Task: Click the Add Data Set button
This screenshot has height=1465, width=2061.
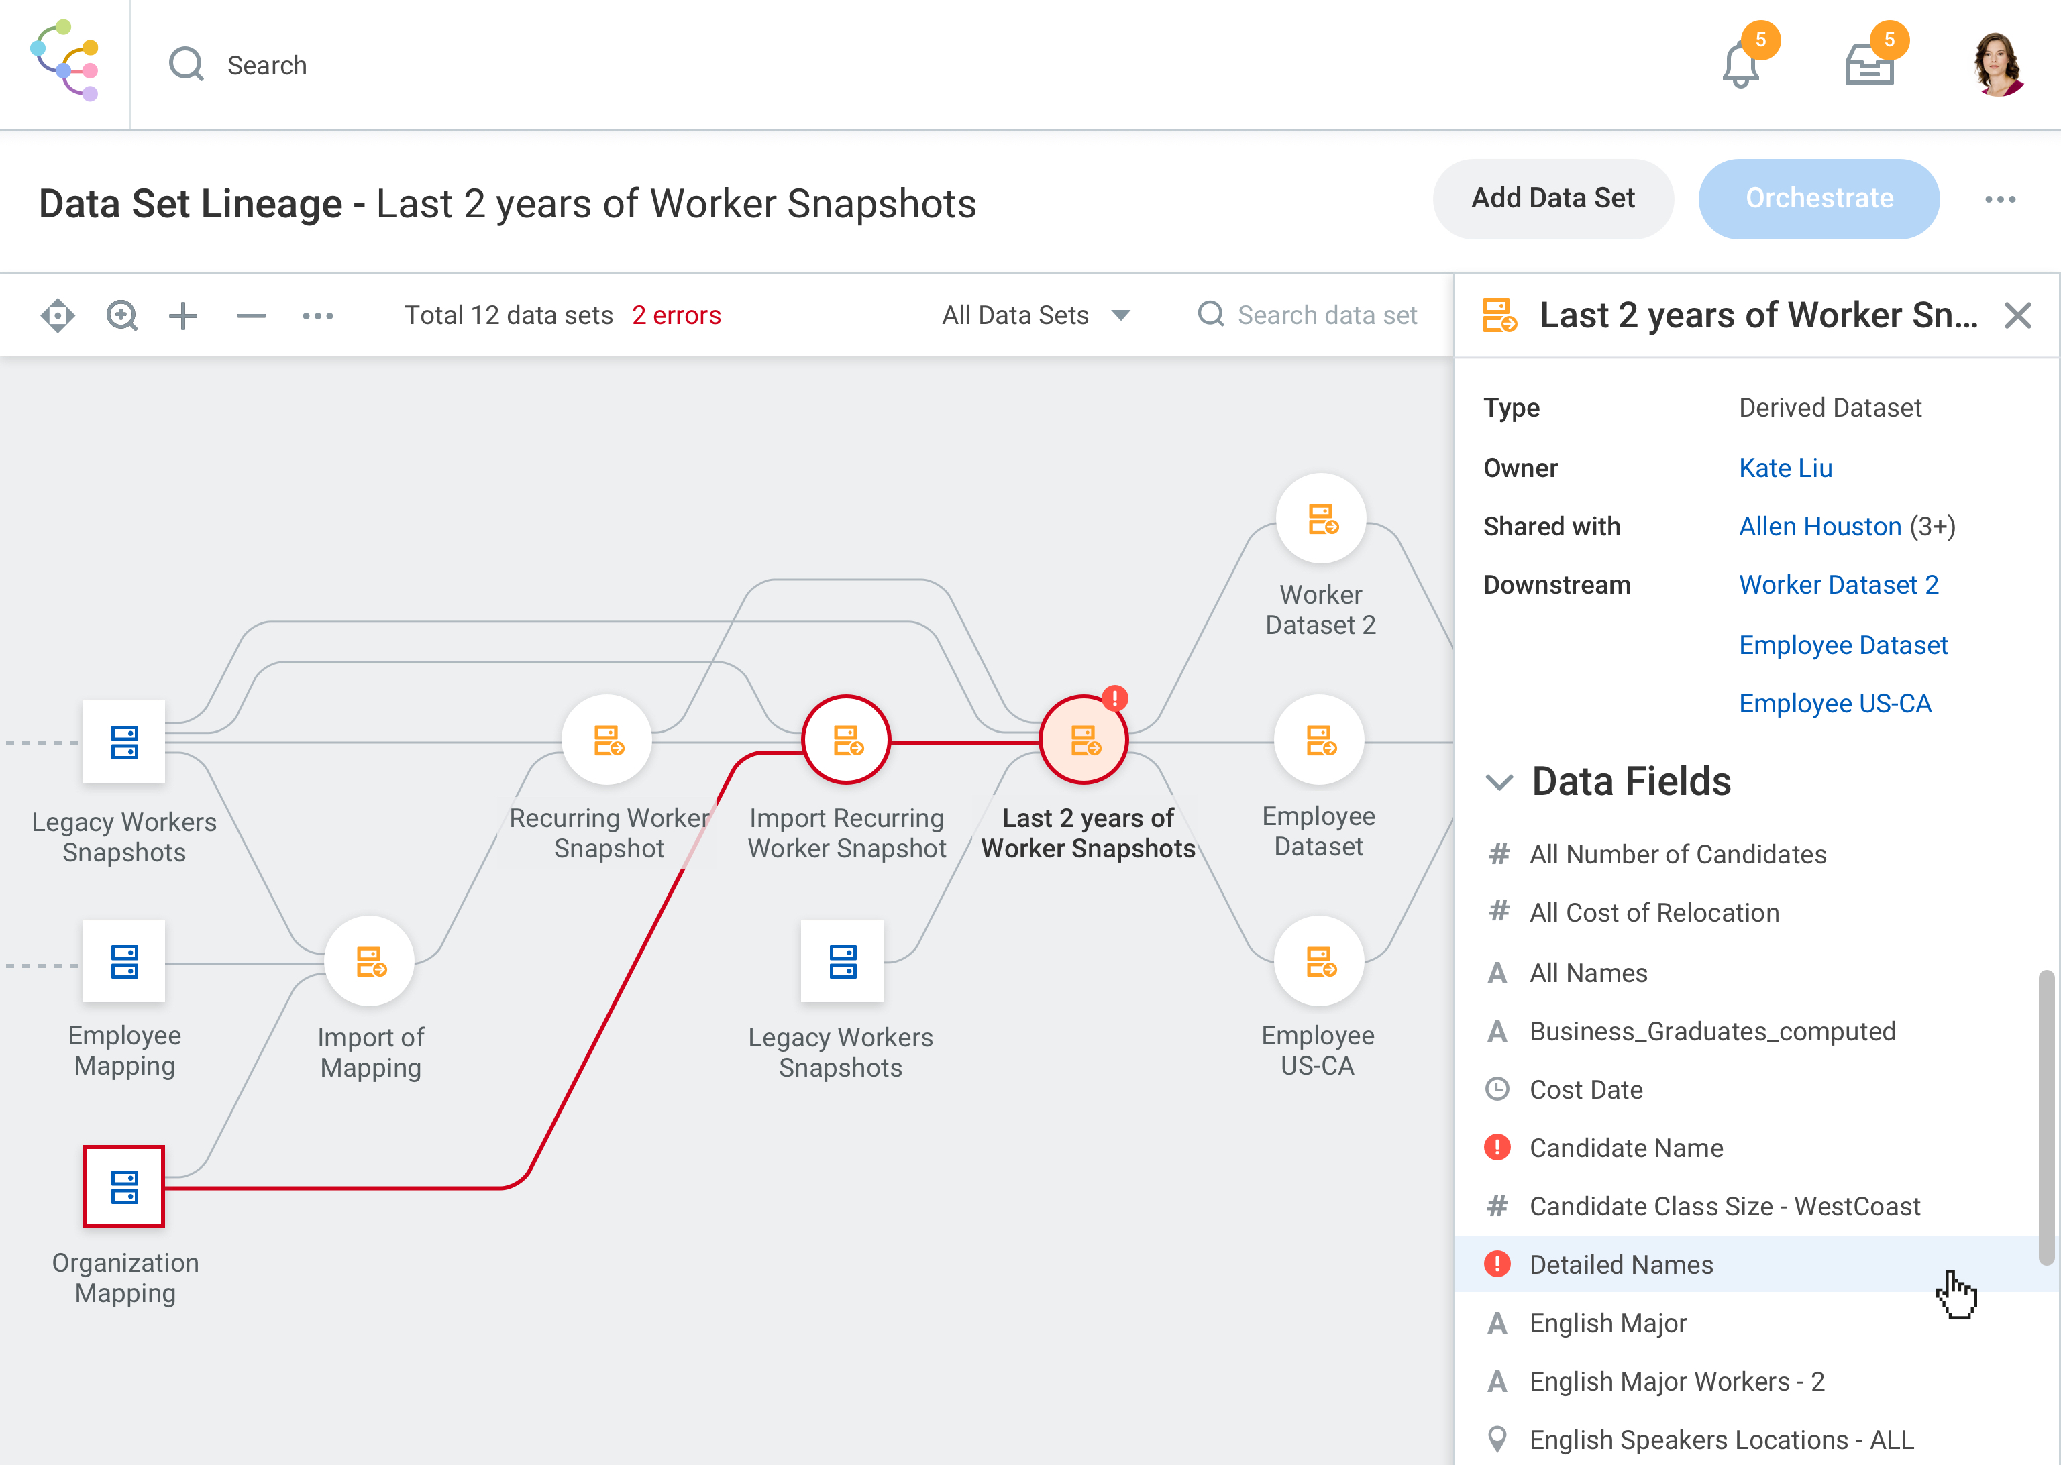Action: [1552, 199]
